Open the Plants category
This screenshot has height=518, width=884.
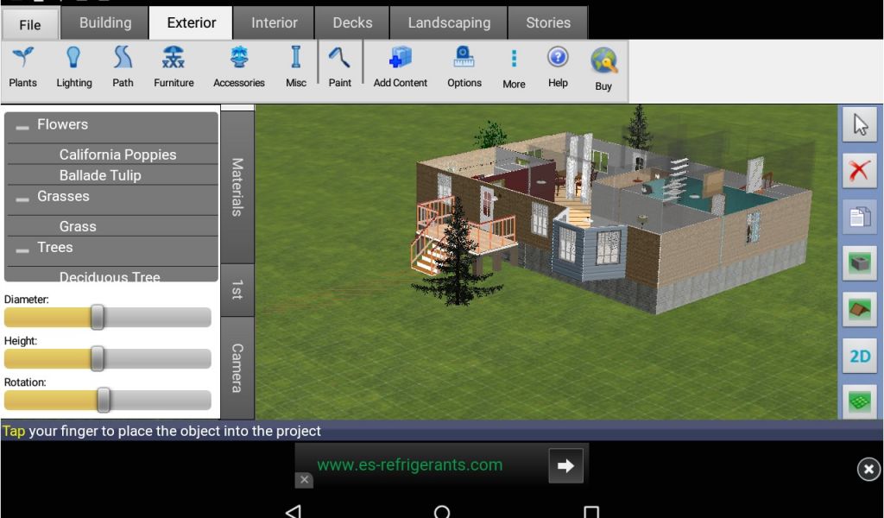[23, 67]
